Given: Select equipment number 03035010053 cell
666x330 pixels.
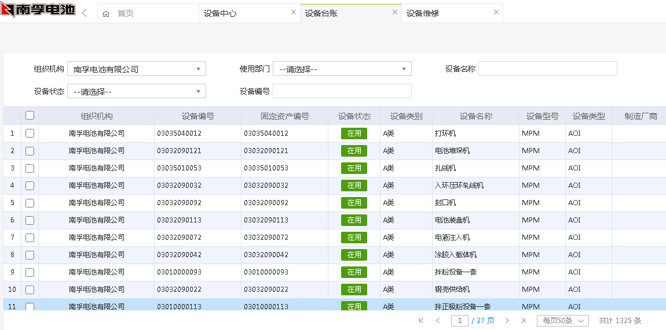Looking at the screenshot, I should tap(197, 168).
